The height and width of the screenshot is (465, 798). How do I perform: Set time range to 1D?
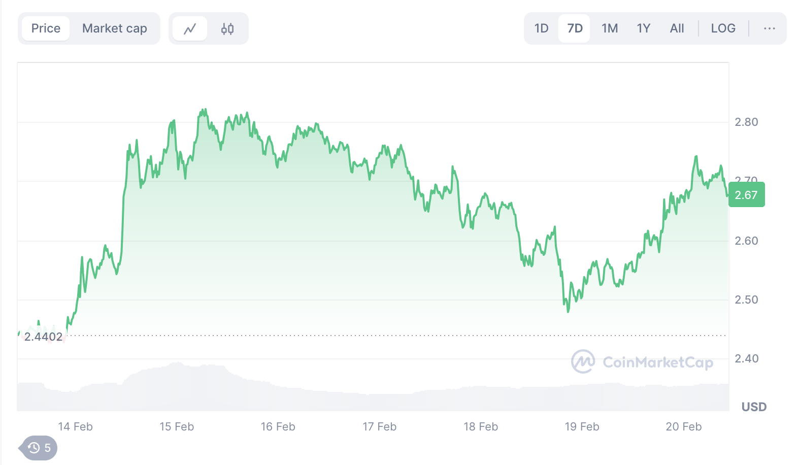[x=541, y=28]
